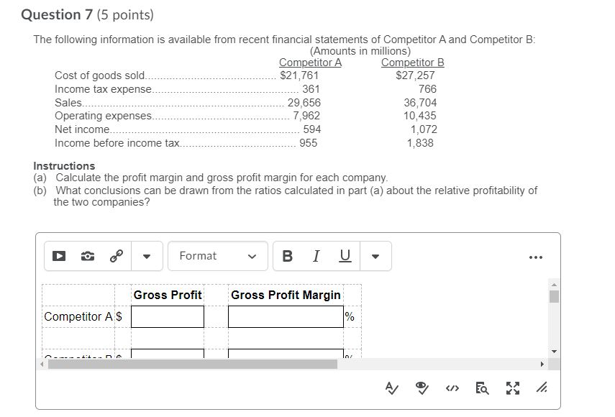Open the HTML source editor icon
Viewport: 615px width, 417px height.
click(x=452, y=388)
